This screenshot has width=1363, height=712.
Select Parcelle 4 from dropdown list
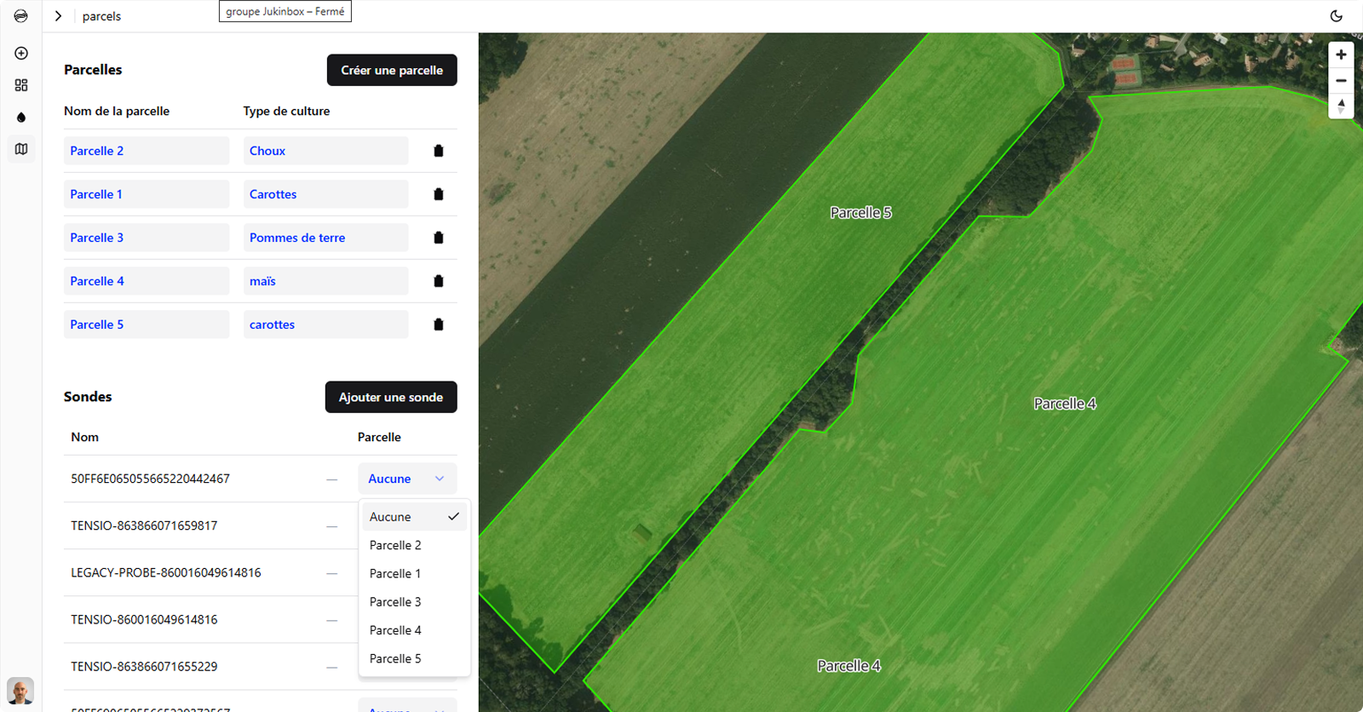[x=395, y=630]
